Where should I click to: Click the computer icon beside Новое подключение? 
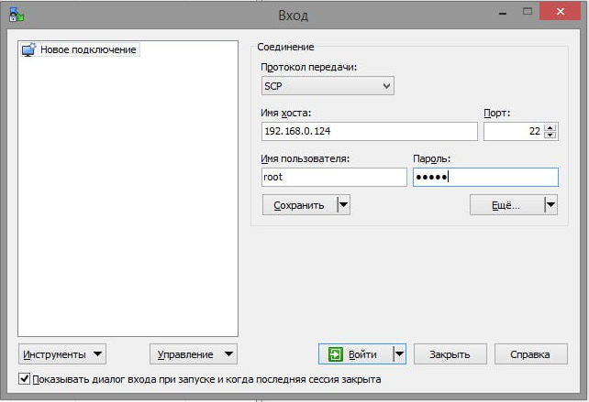pos(28,49)
